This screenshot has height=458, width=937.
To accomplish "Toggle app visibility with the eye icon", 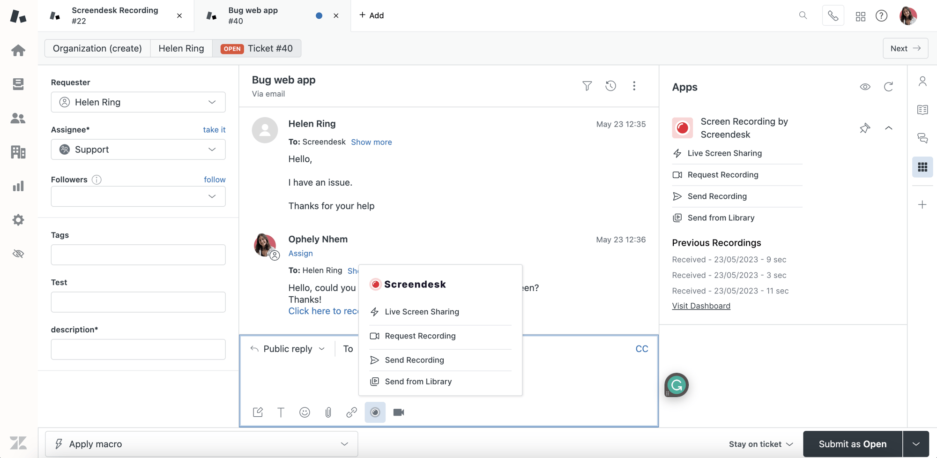I will click(865, 86).
